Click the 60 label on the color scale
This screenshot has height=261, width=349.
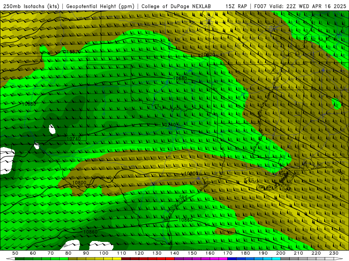click(x=33, y=253)
